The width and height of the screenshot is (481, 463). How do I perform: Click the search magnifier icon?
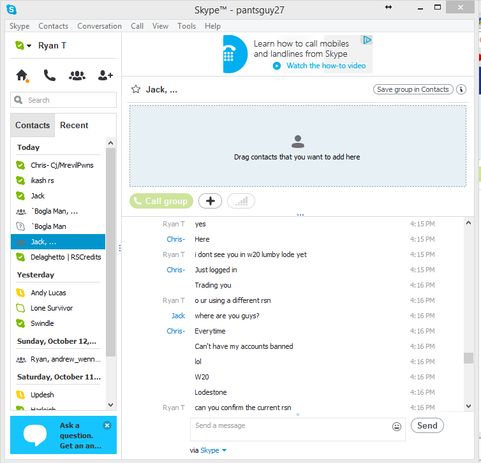click(18, 100)
